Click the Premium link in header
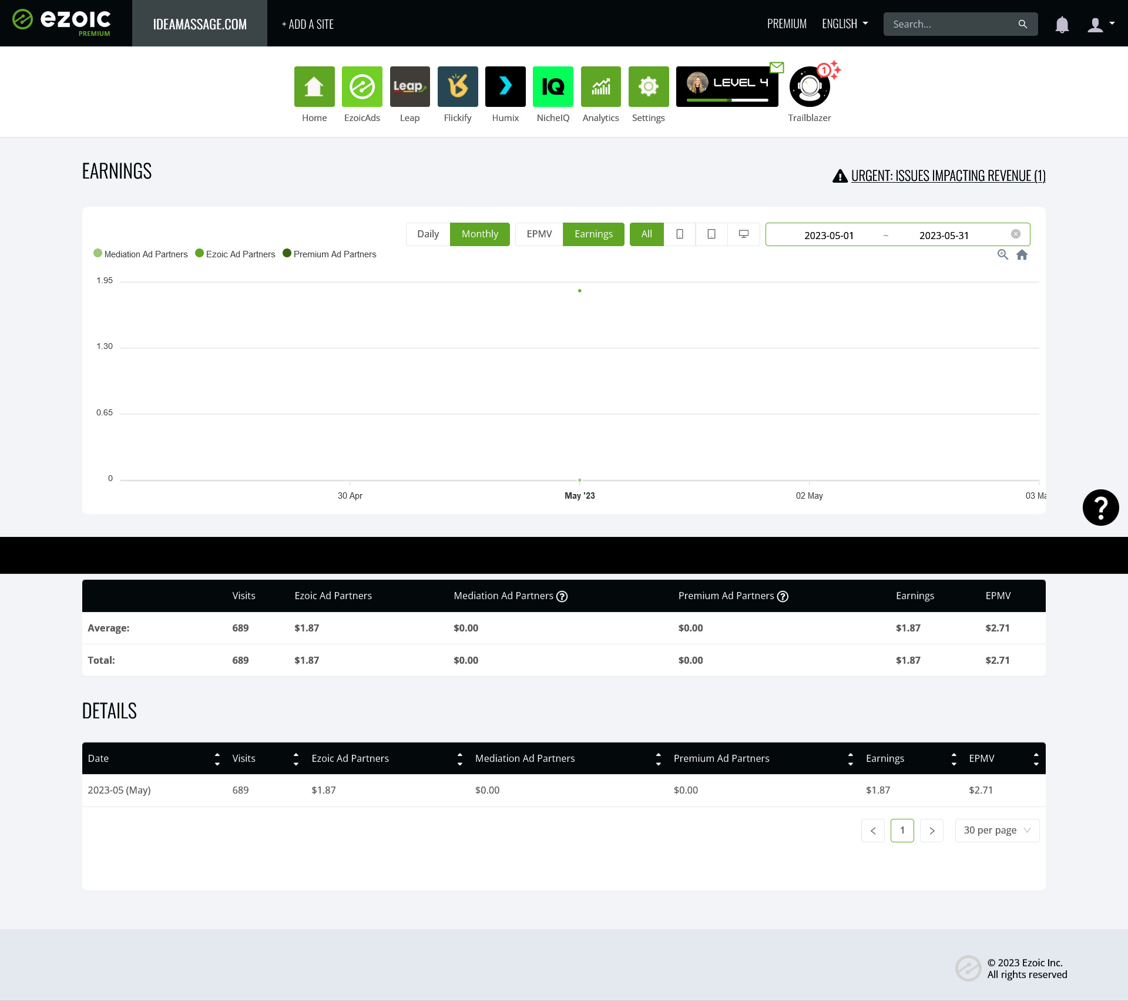Screen dimensions: 1128x1001 787,24
